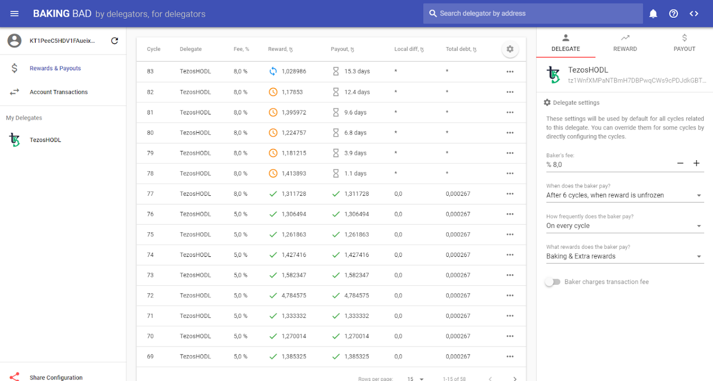
Task: Open row options for cycle 83
Action: pos(510,72)
